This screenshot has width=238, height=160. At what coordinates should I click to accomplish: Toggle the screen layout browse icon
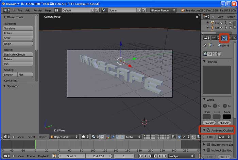pyautogui.click(x=57, y=10)
